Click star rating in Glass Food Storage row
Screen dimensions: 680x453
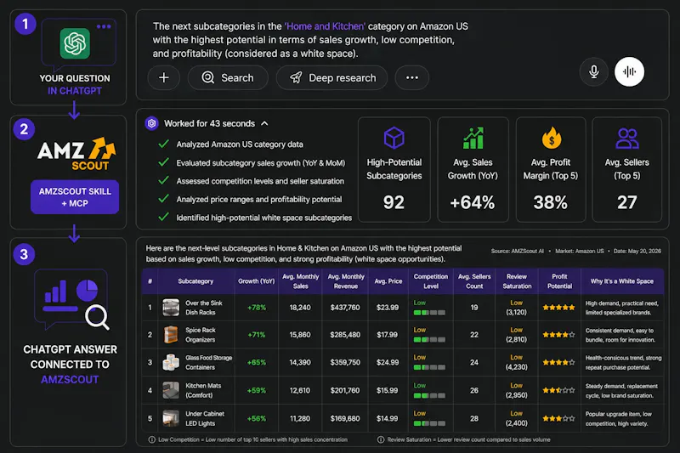click(x=559, y=362)
